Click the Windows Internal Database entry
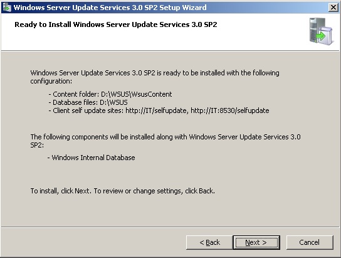 (92, 158)
